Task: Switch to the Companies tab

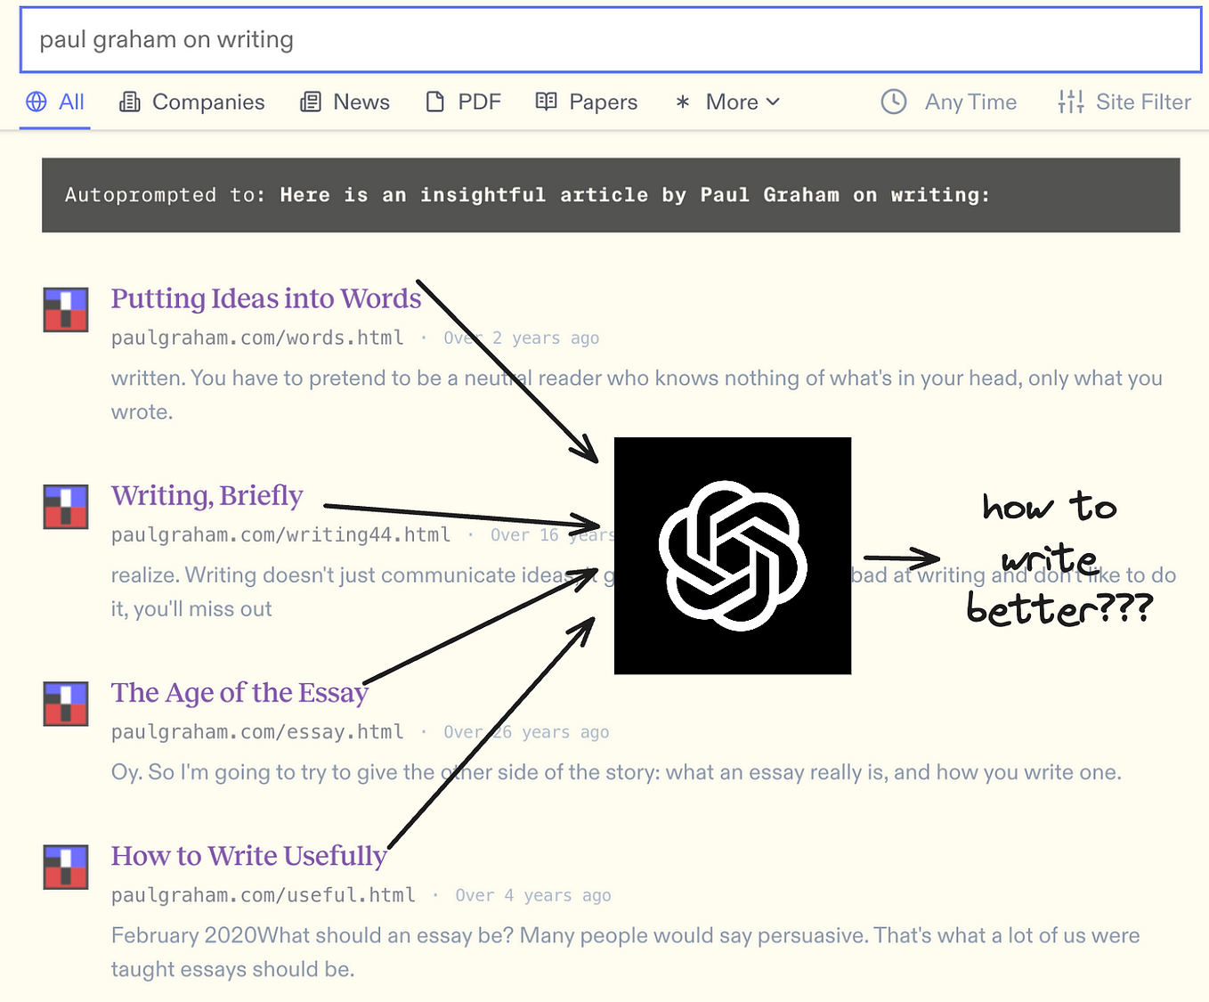Action: coord(207,102)
